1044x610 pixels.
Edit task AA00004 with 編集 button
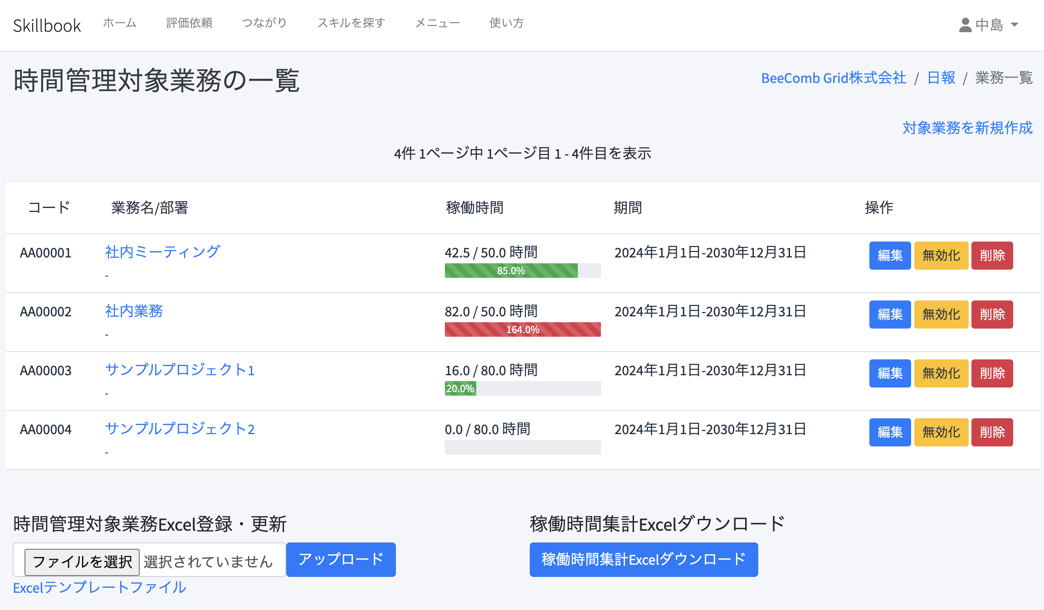click(x=890, y=432)
